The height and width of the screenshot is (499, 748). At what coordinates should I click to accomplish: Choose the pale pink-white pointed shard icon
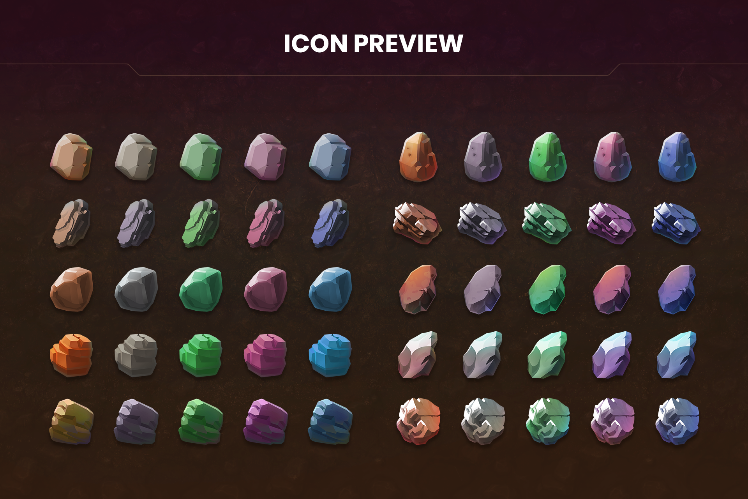[418, 355]
